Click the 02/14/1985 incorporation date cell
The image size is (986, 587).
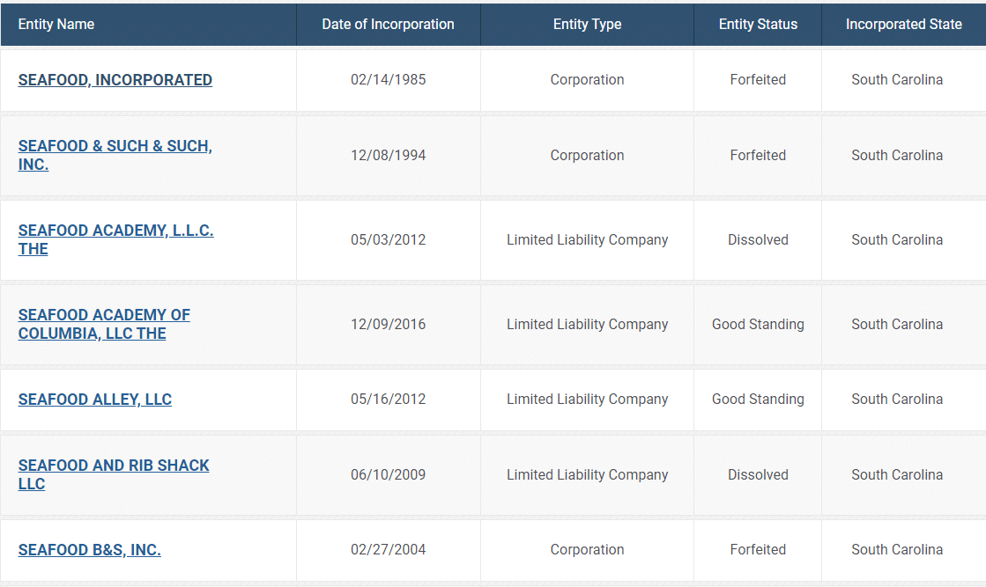[x=388, y=80]
